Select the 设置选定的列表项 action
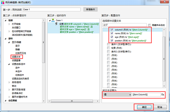 click(20, 79)
